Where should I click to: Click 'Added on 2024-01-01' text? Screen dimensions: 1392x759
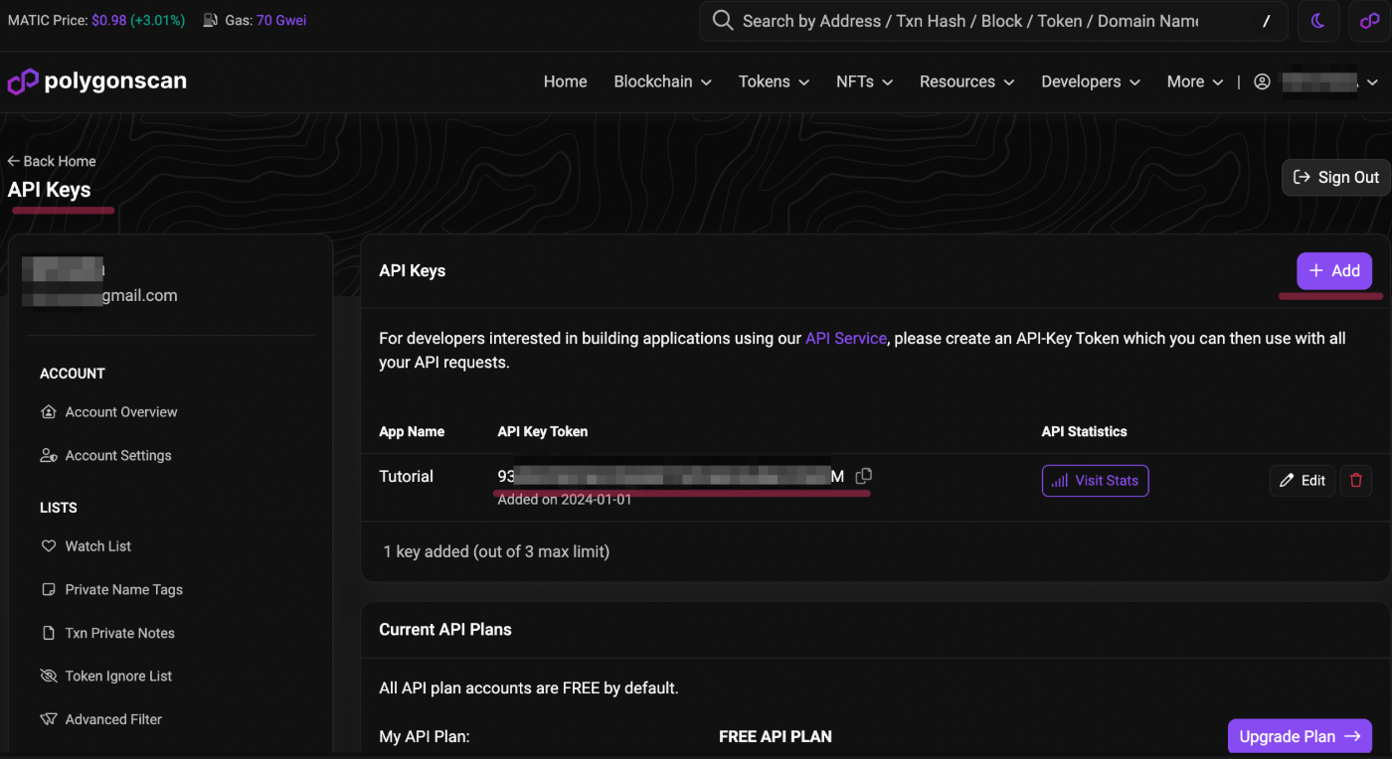[565, 500]
